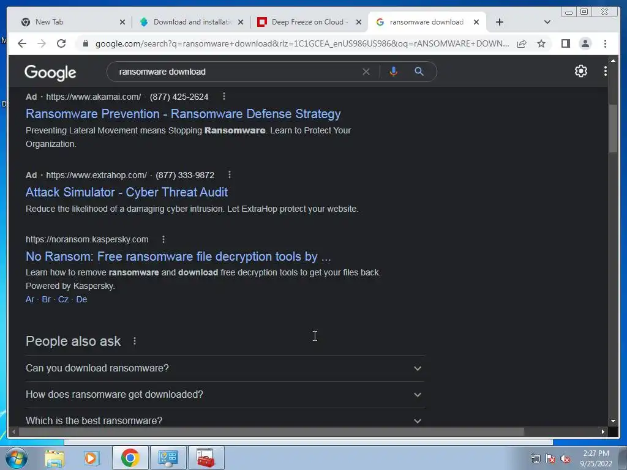This screenshot has height=470, width=627.
Task: Open the Chrome profile menu
Action: (585, 43)
